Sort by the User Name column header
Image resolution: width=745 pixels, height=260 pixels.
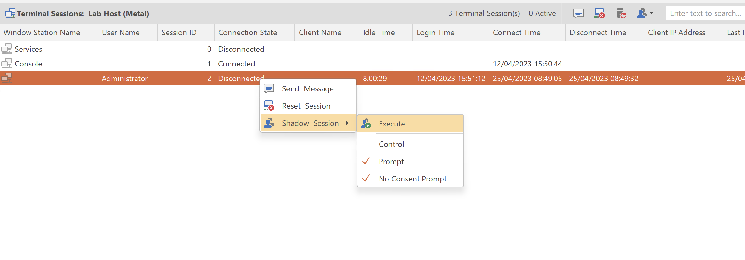click(x=121, y=33)
